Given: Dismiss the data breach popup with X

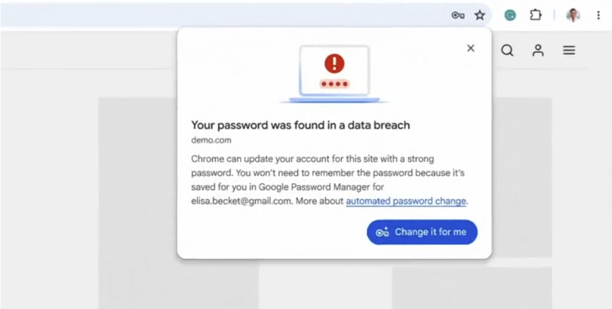Looking at the screenshot, I should [x=471, y=48].
